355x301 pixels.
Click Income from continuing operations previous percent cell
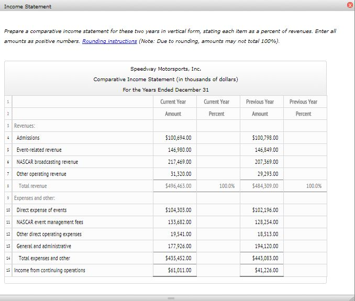pos(305,270)
